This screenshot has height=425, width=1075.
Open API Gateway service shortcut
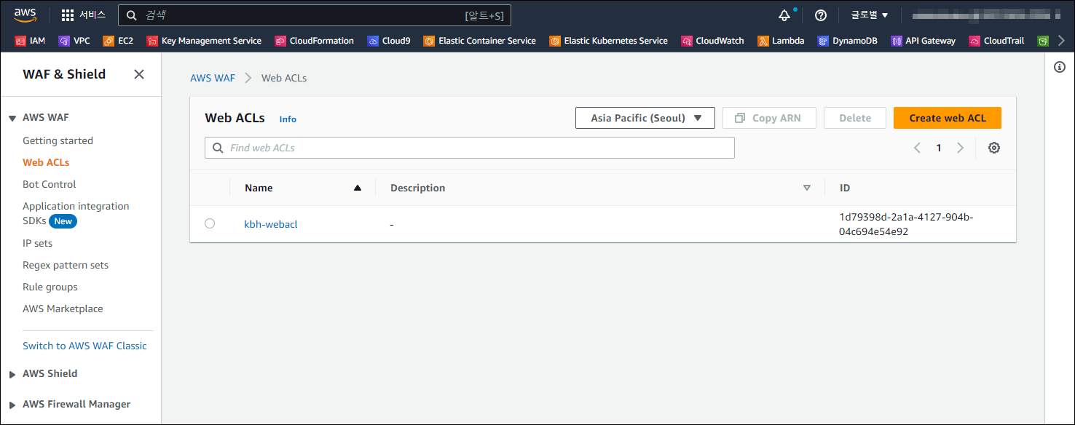click(x=924, y=41)
